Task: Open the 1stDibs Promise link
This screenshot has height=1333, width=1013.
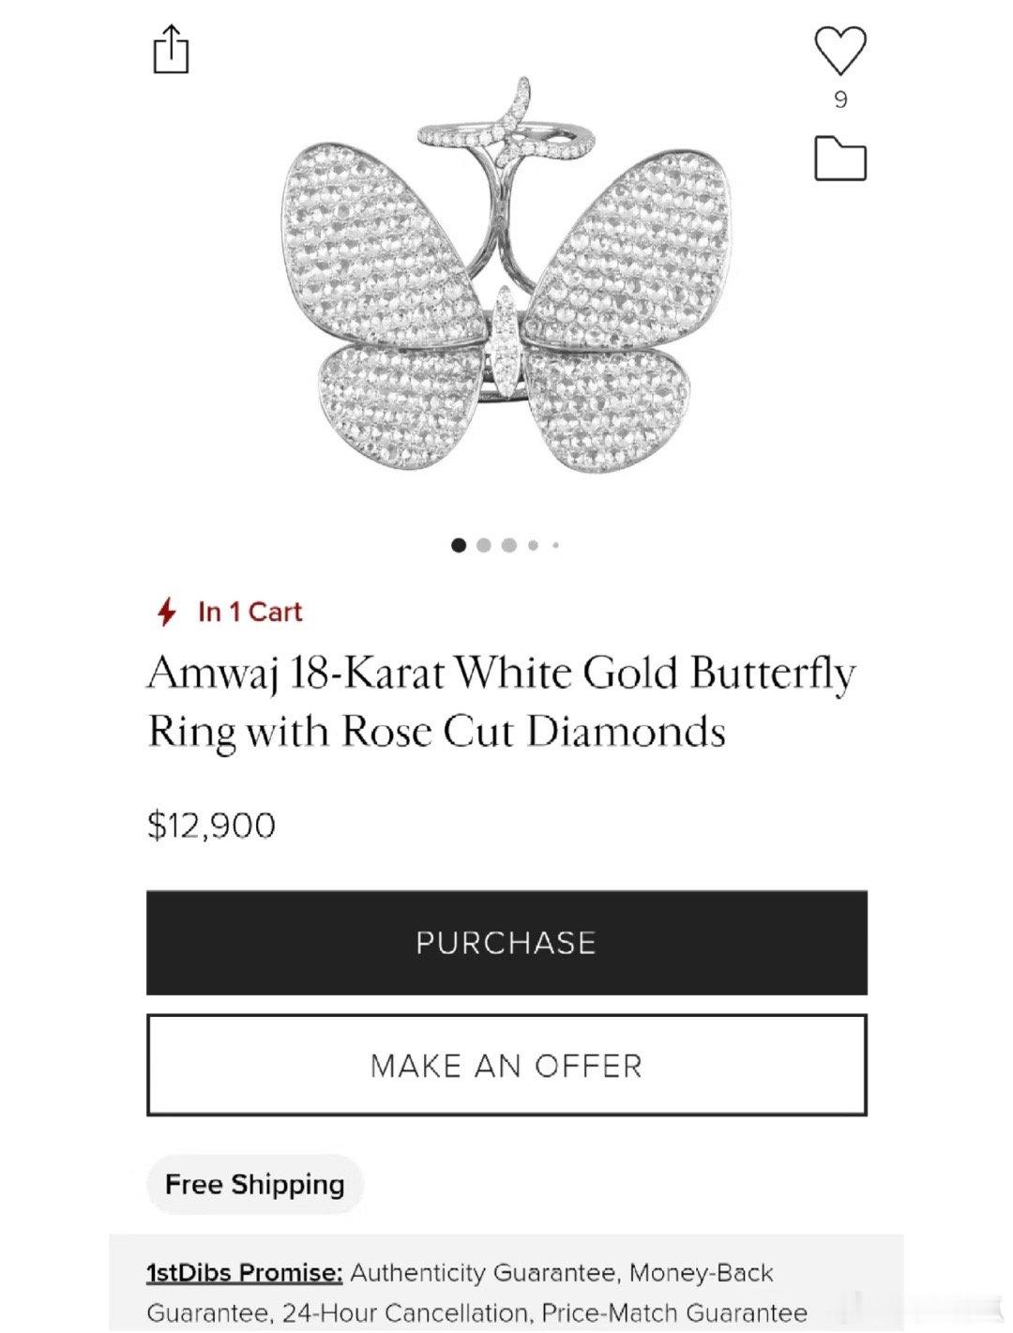Action: (x=244, y=1273)
